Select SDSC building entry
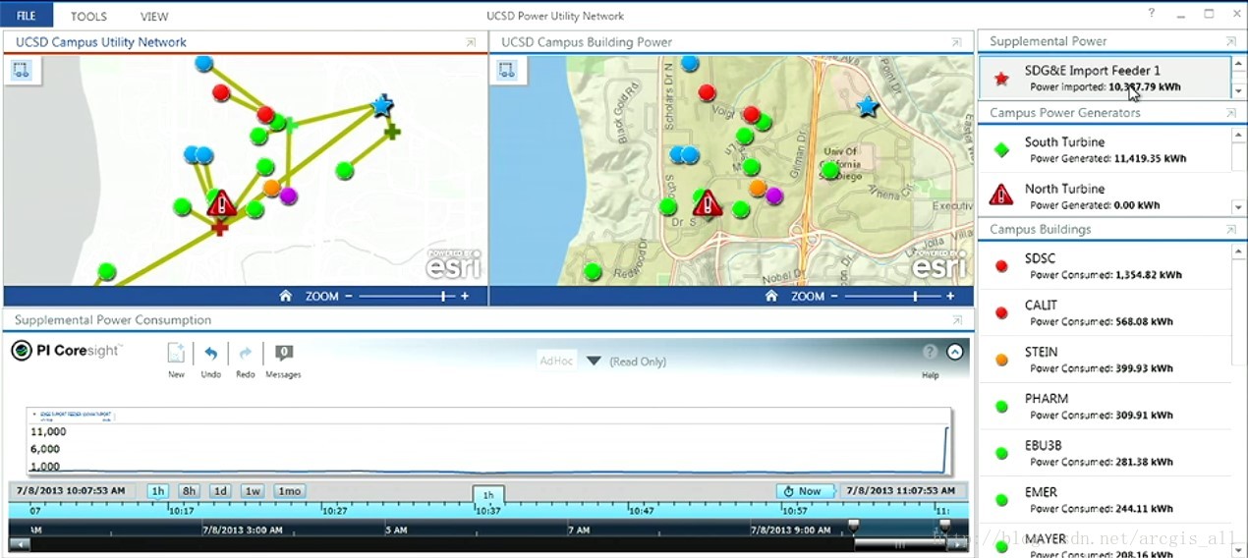1248x558 pixels. click(x=1105, y=266)
